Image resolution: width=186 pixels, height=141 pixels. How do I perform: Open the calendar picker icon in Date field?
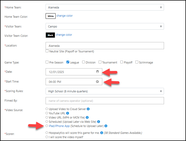pos(98,72)
